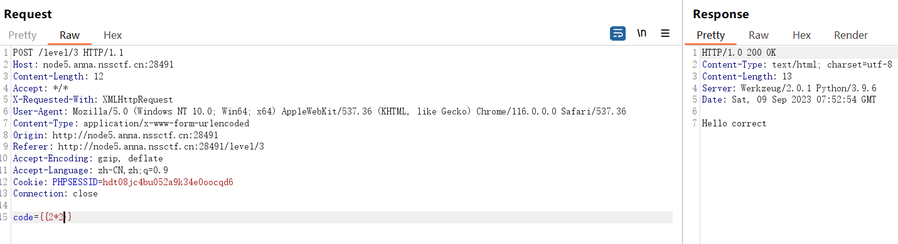Open the Response Hex tab
The image size is (898, 244).
click(x=802, y=35)
